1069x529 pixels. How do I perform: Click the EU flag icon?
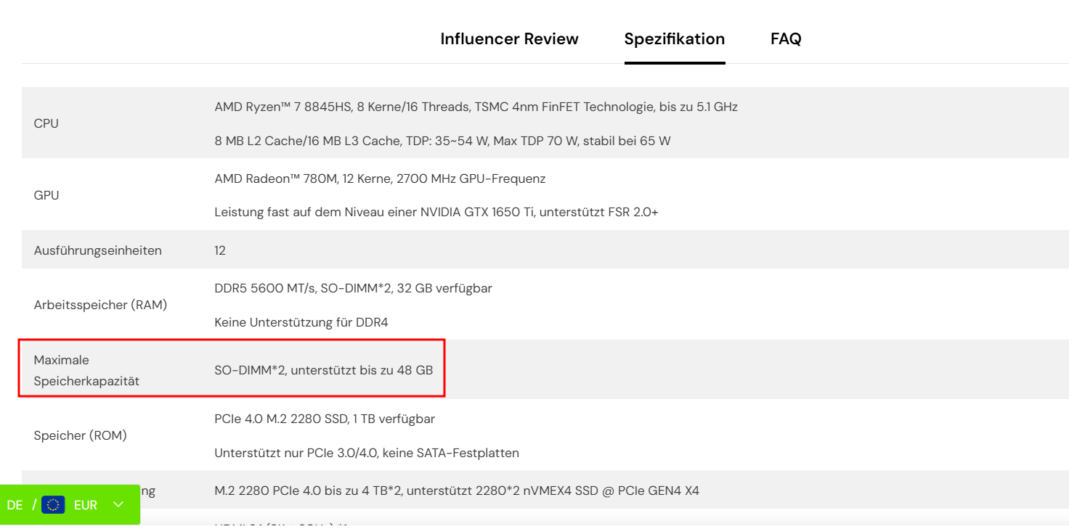coord(53,505)
